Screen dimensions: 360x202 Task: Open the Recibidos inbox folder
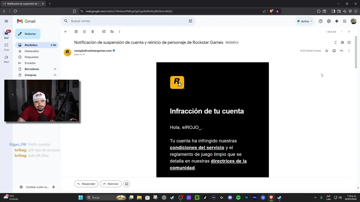click(37, 45)
